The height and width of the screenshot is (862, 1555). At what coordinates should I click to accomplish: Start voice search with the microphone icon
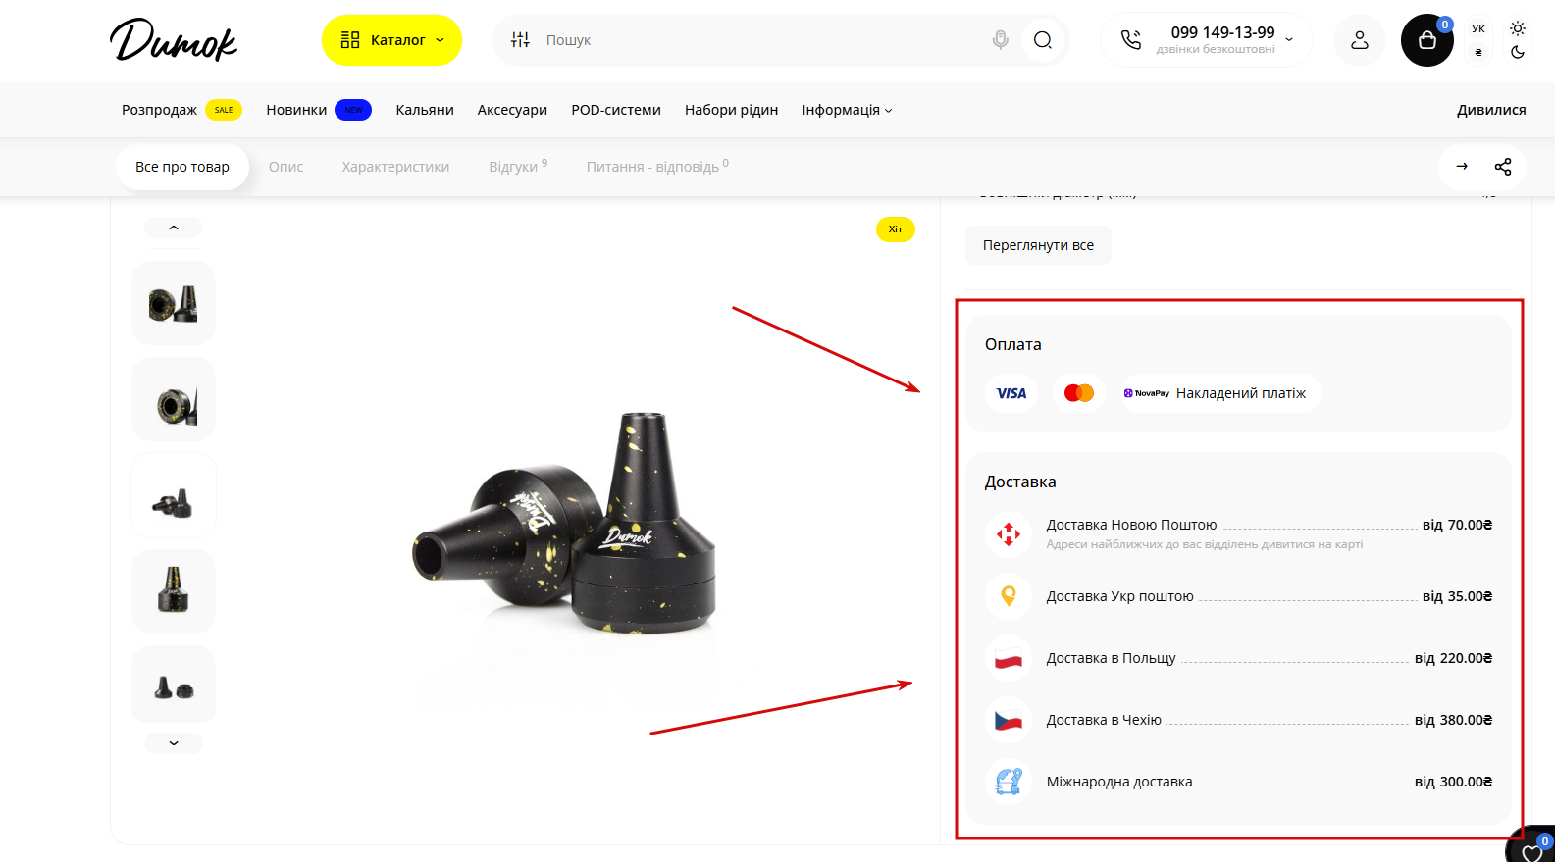click(x=1000, y=40)
